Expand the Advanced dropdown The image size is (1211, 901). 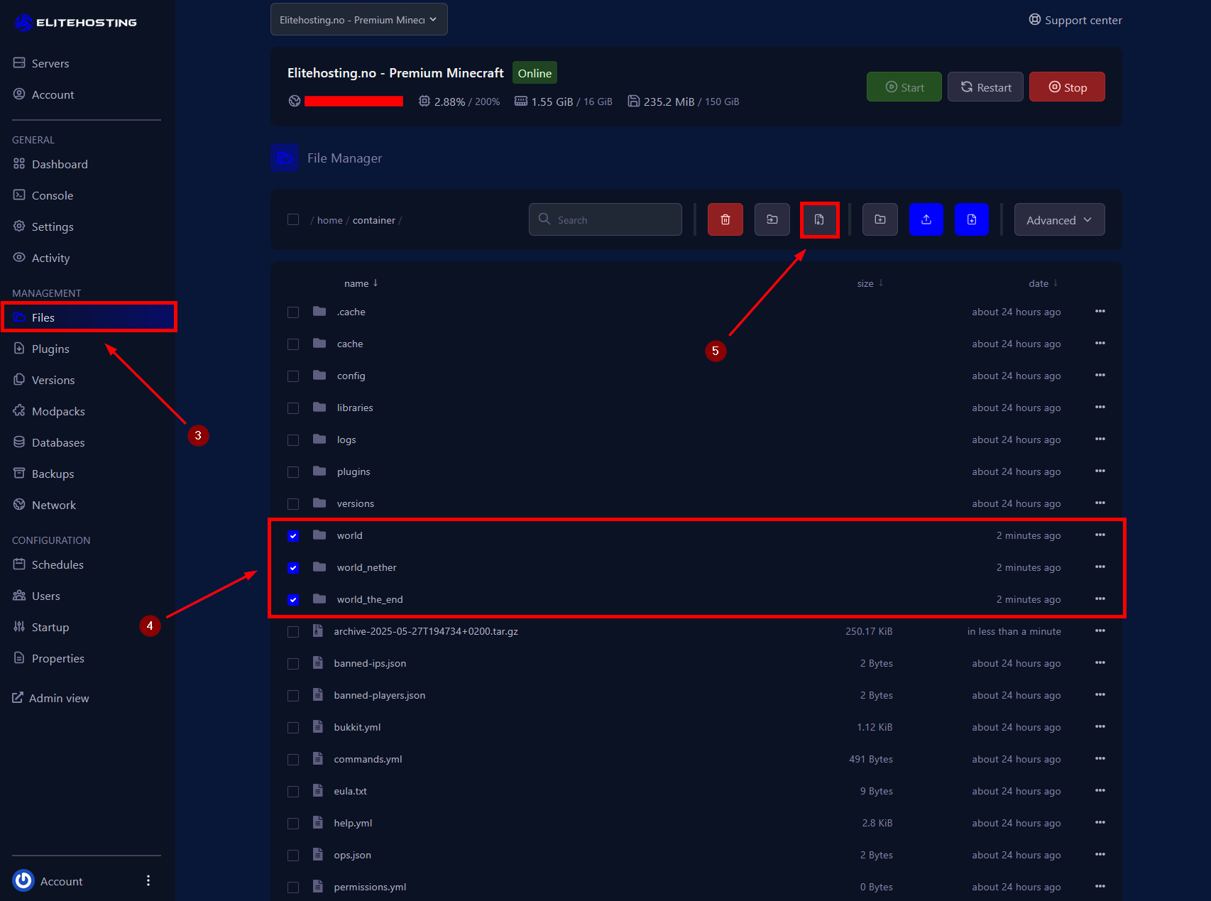pyautogui.click(x=1059, y=219)
